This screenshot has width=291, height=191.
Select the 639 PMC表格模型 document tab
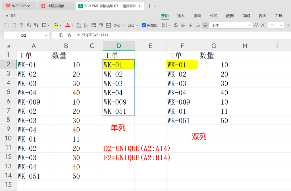[x=110, y=6]
